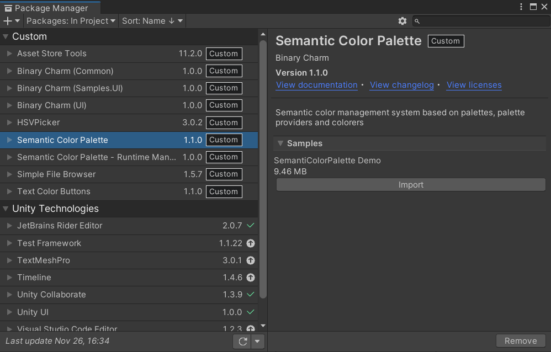Open View documentation link
The width and height of the screenshot is (551, 352).
tap(316, 85)
